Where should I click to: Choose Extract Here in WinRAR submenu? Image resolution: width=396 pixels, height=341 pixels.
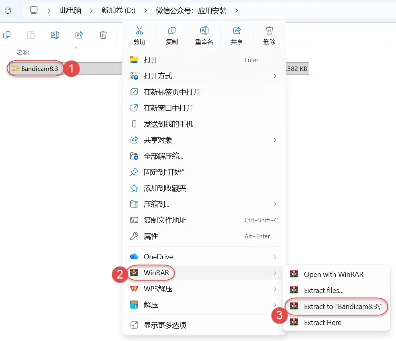336,322
